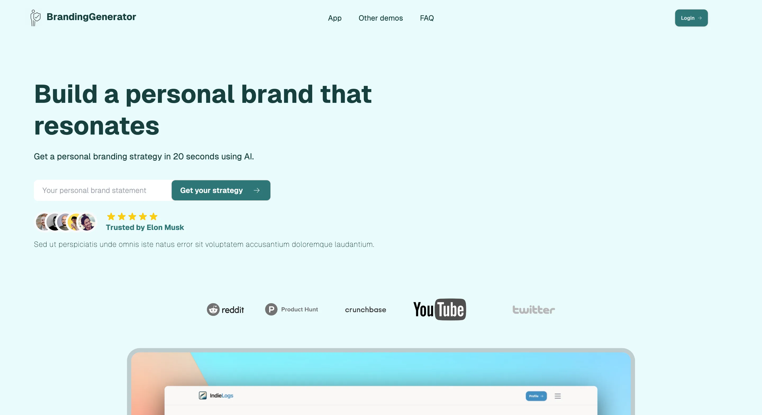This screenshot has height=415, width=762.
Task: Click the Login button
Action: (691, 18)
